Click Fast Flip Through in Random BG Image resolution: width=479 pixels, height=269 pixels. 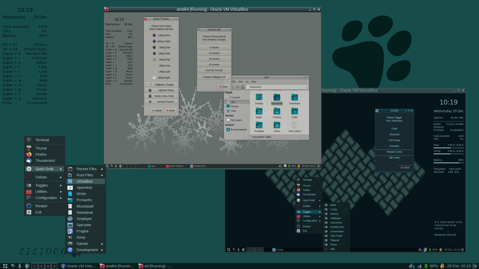pos(214,70)
